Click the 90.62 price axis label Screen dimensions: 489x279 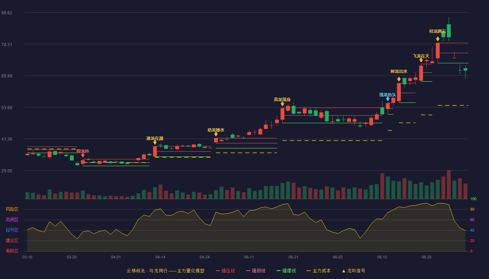tap(7, 13)
